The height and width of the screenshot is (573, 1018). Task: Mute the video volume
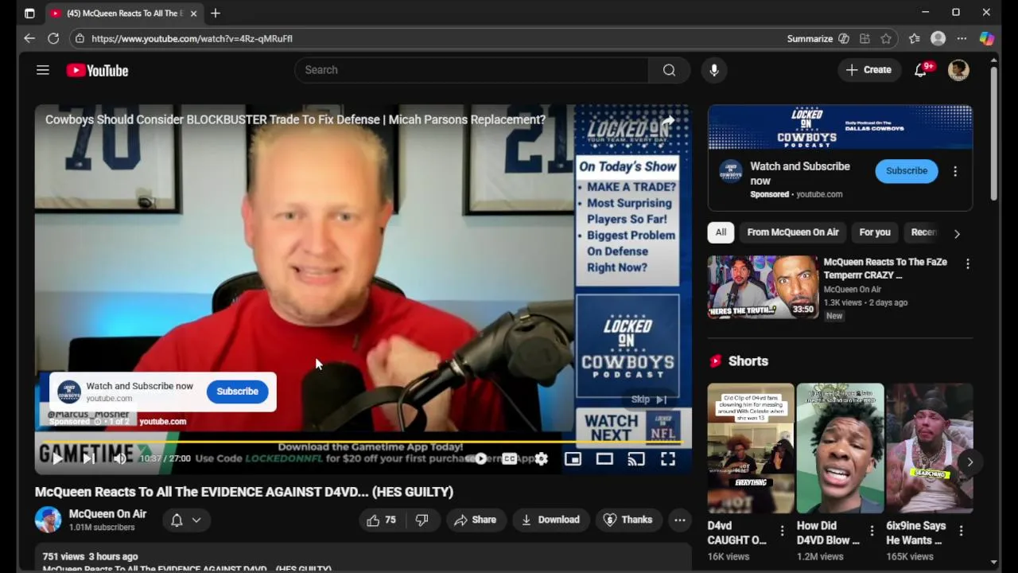(x=119, y=458)
